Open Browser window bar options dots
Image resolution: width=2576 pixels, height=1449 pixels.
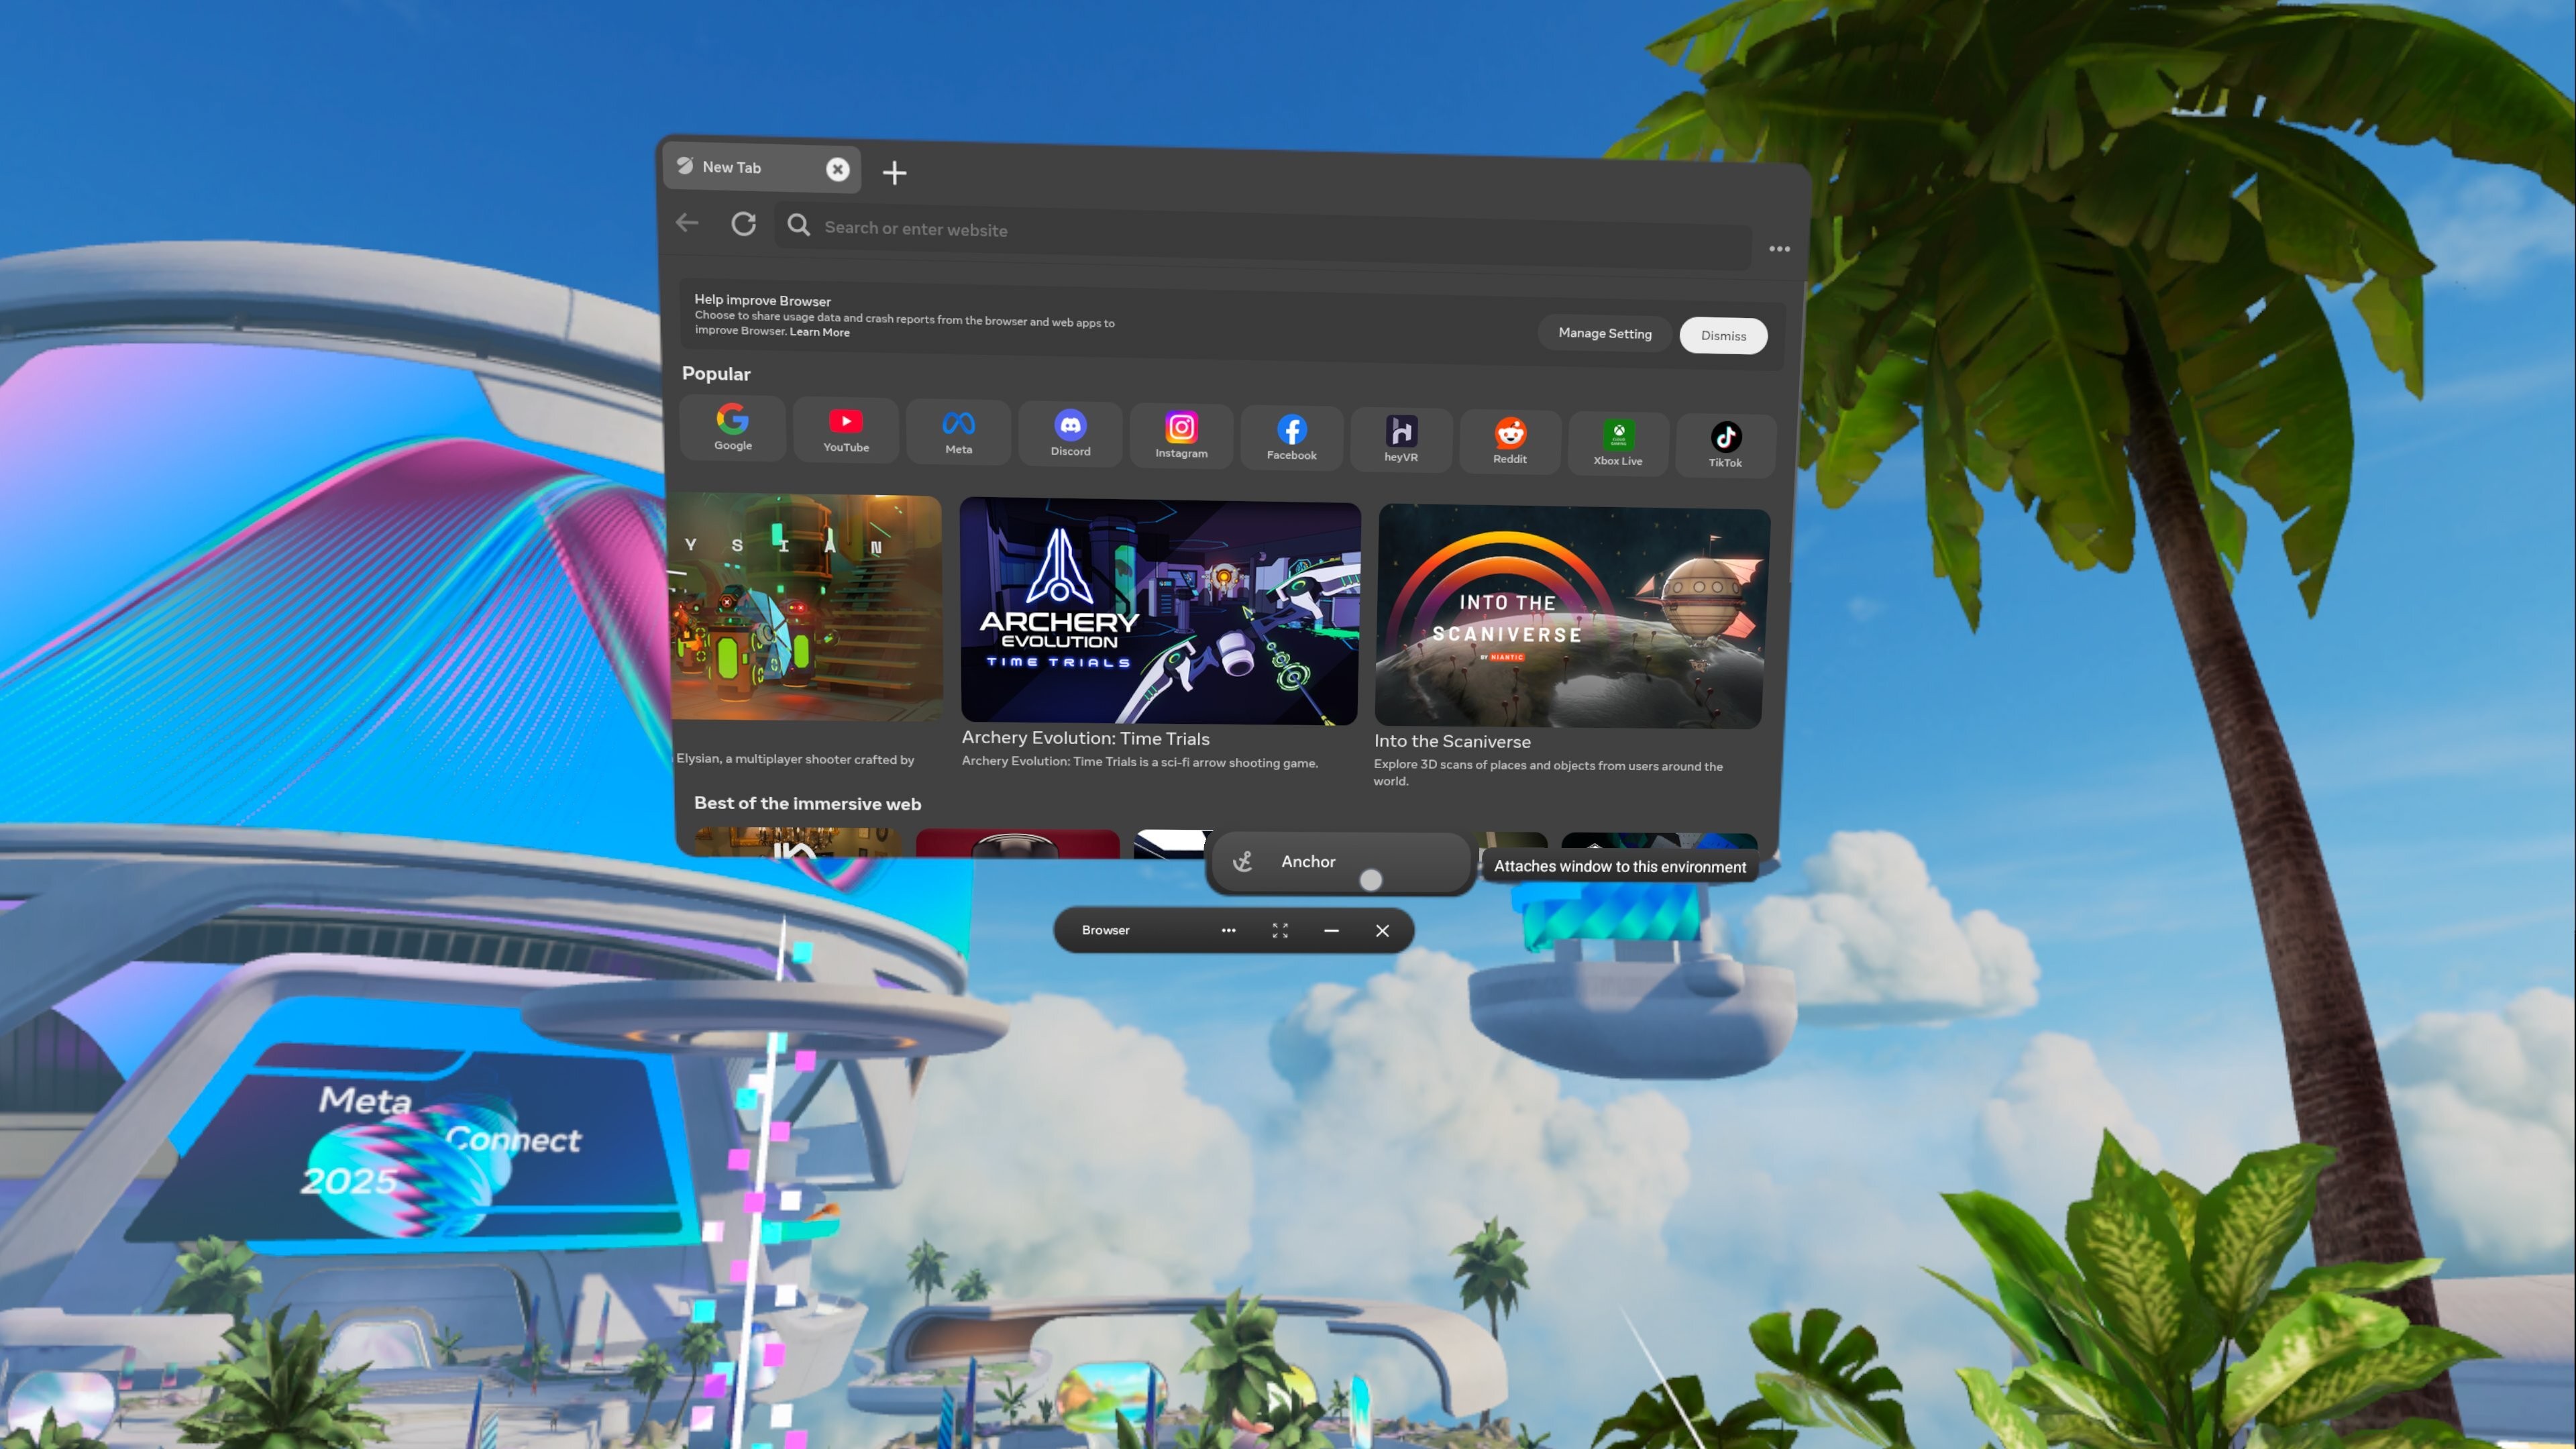point(1228,930)
